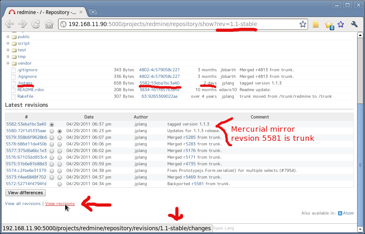Screen dimensions: 365x234
Task: Select first radio for revision 5582
Action: [x=51, y=124]
